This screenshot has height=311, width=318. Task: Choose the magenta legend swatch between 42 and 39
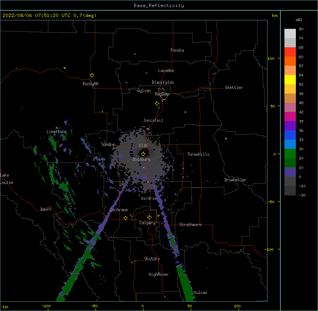290,116
